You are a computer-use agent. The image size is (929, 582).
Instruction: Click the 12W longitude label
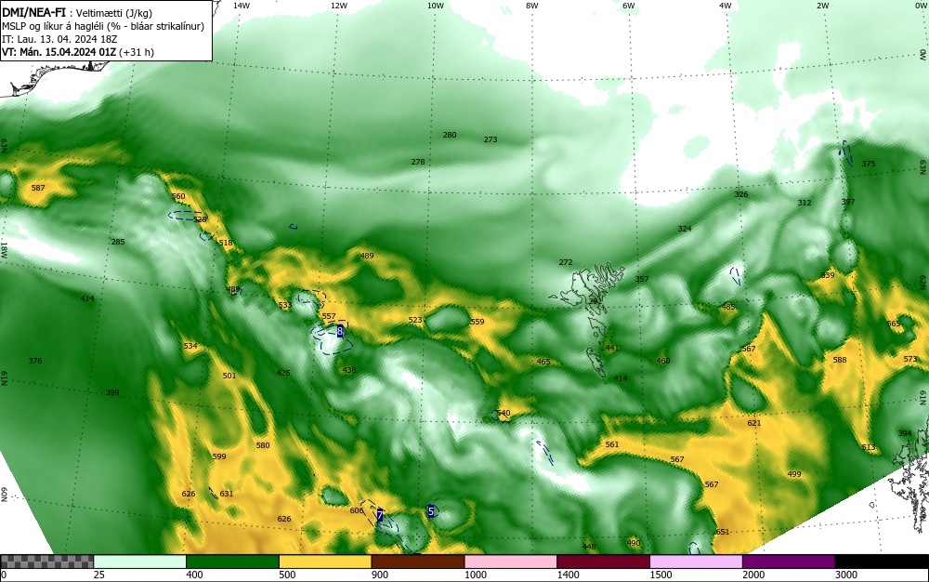[x=338, y=6]
